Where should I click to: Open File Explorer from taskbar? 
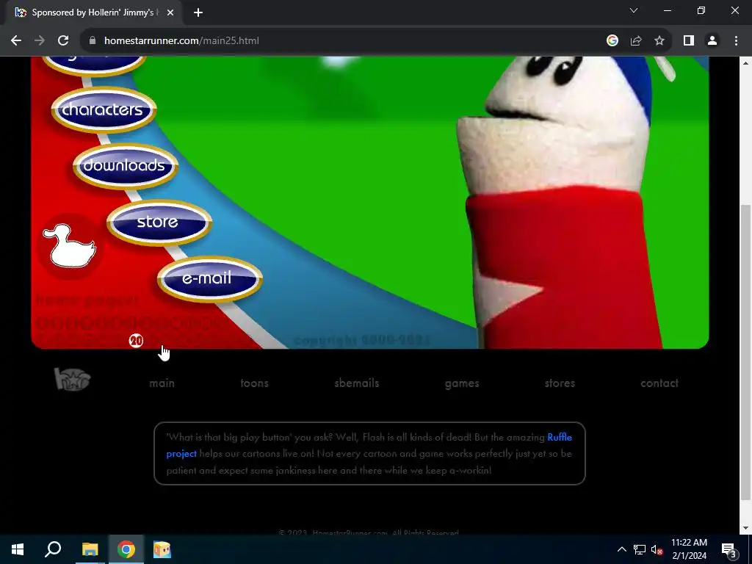[x=90, y=549]
